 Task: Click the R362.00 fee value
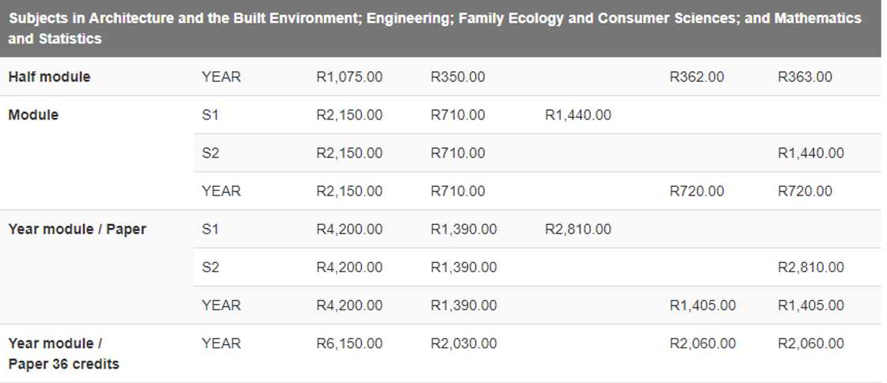click(696, 77)
